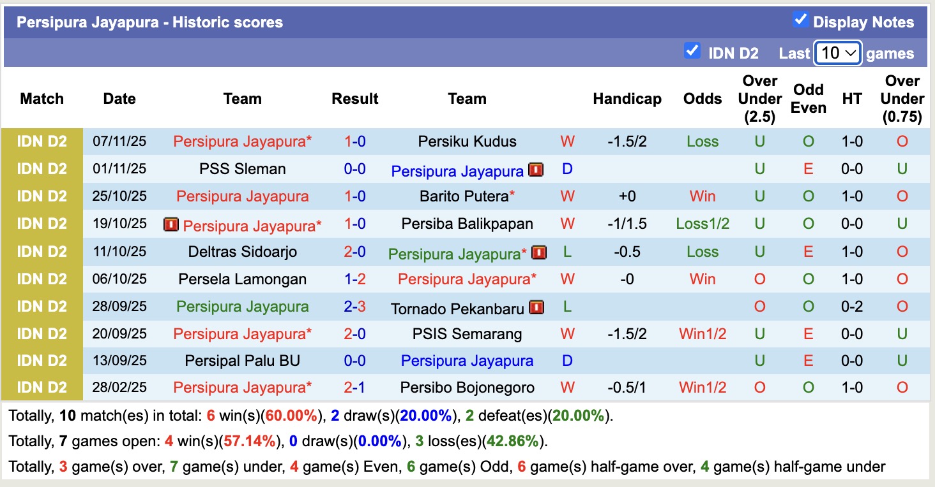This screenshot has width=935, height=487.
Task: Click the Barito Putera team name
Action: coord(464,196)
